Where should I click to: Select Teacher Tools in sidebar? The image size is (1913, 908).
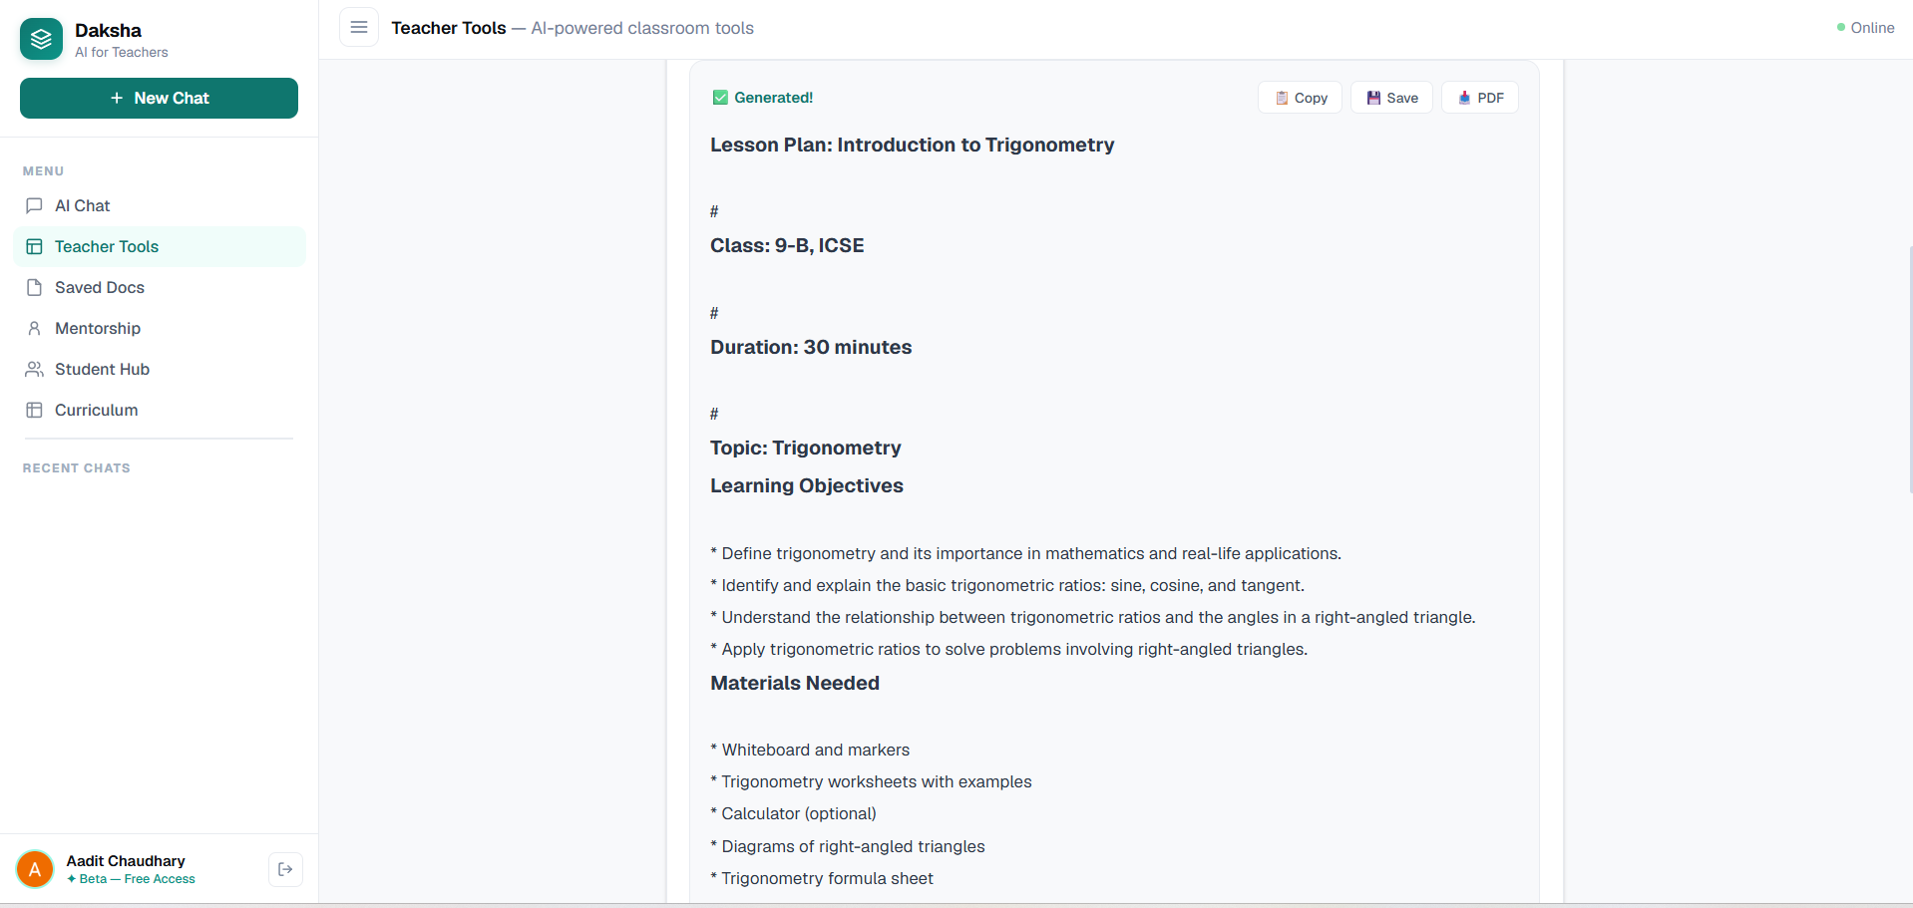[160, 246]
